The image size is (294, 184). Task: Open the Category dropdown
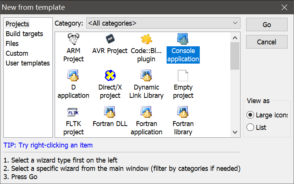pos(163,23)
